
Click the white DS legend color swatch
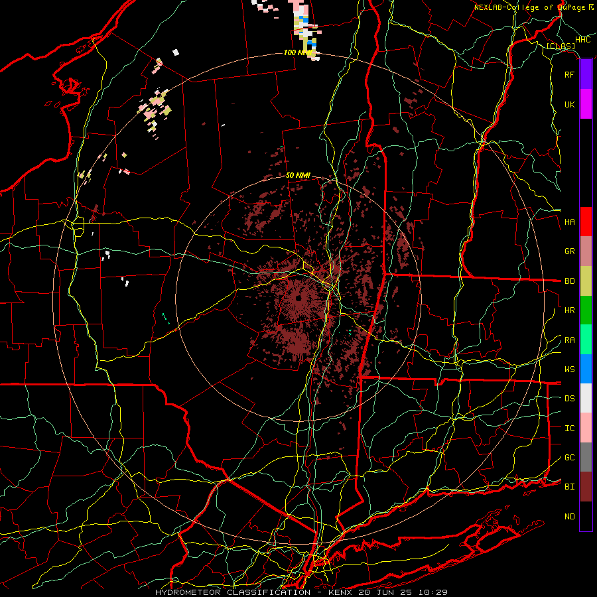click(x=586, y=398)
